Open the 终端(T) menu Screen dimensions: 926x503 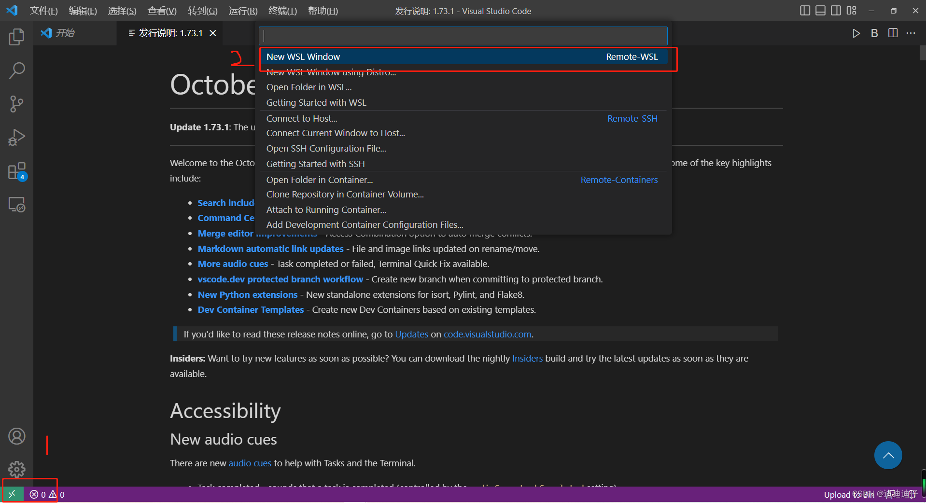coord(283,11)
